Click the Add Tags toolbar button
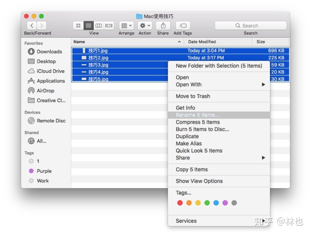Viewport: 311px width, 234px height. (183, 25)
